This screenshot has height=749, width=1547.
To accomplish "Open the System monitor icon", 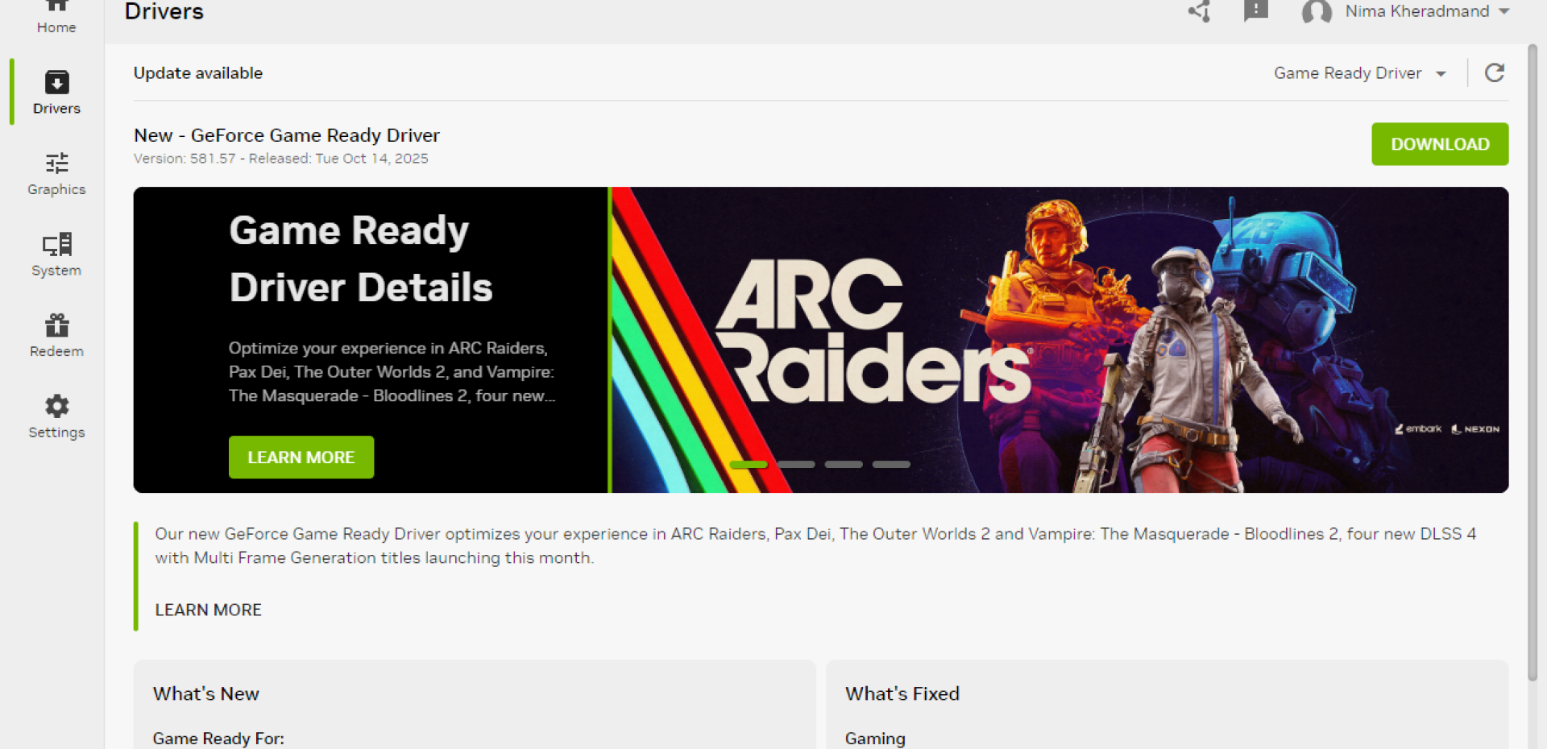I will click(x=56, y=245).
